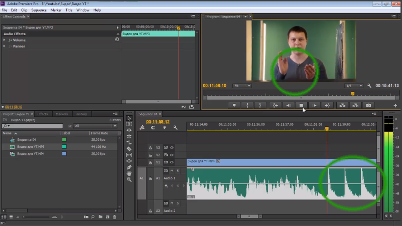Select the Zoom tool magnifier
The height and width of the screenshot is (226, 402).
(129, 179)
